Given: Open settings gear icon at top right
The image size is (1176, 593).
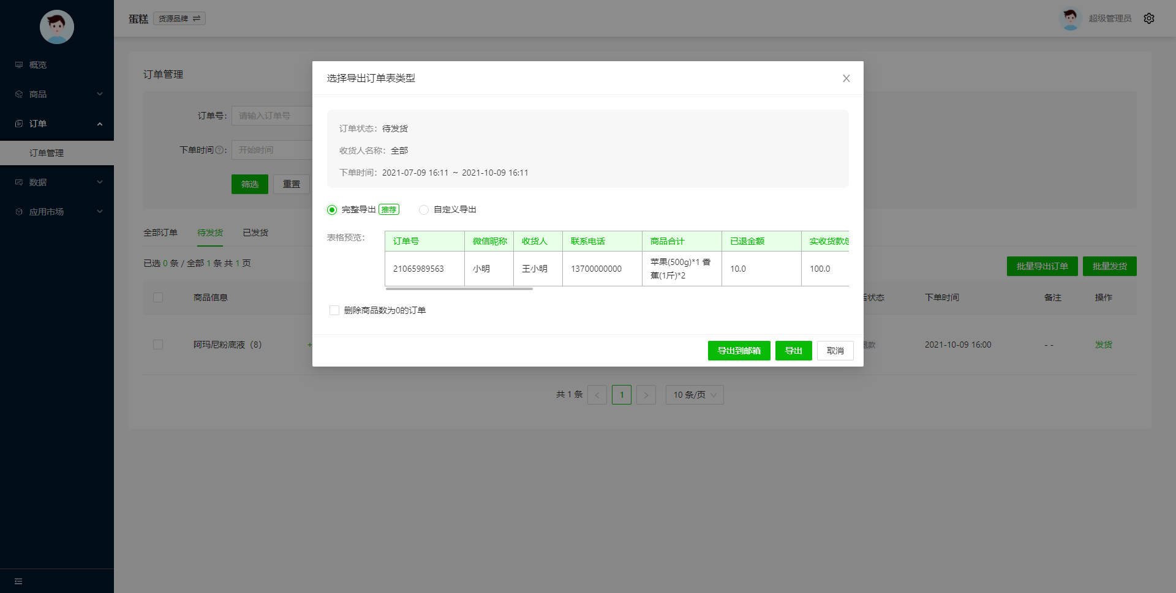Looking at the screenshot, I should tap(1149, 18).
